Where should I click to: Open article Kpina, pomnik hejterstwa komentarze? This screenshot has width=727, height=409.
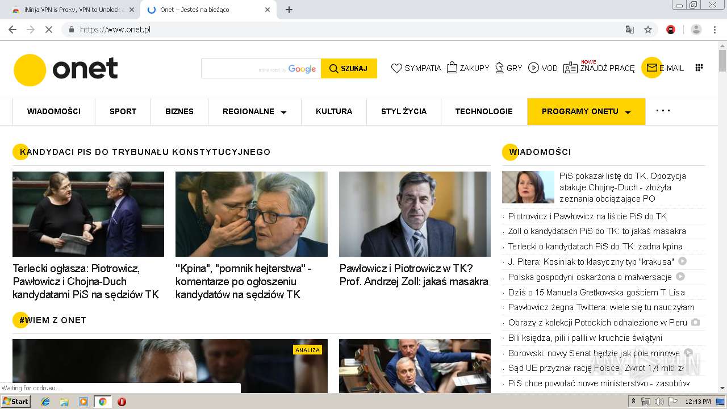tap(243, 281)
